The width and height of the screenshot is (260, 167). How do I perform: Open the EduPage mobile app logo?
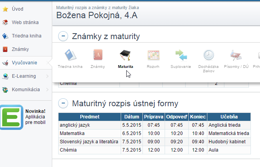tap(11, 117)
